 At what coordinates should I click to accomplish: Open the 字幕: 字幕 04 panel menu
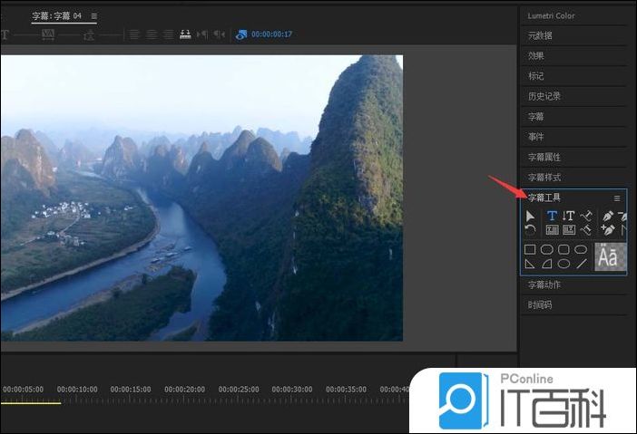[x=93, y=16]
